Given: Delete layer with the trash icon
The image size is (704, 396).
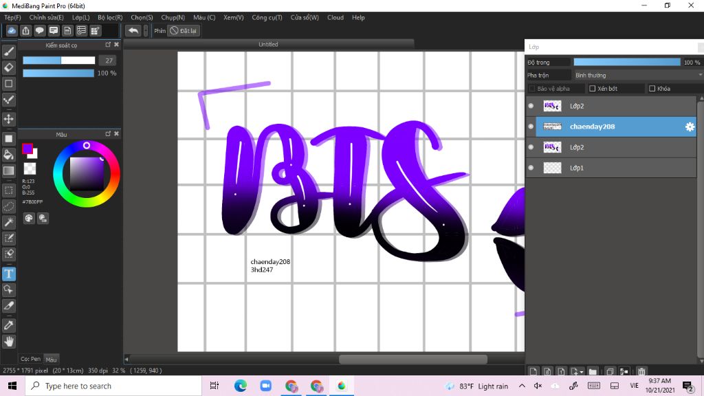Looking at the screenshot, I should click(x=641, y=371).
